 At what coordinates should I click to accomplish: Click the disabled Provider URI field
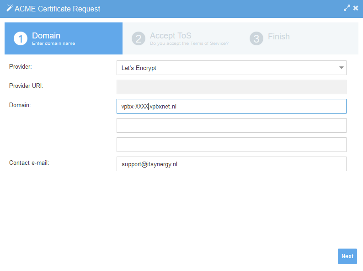point(231,87)
